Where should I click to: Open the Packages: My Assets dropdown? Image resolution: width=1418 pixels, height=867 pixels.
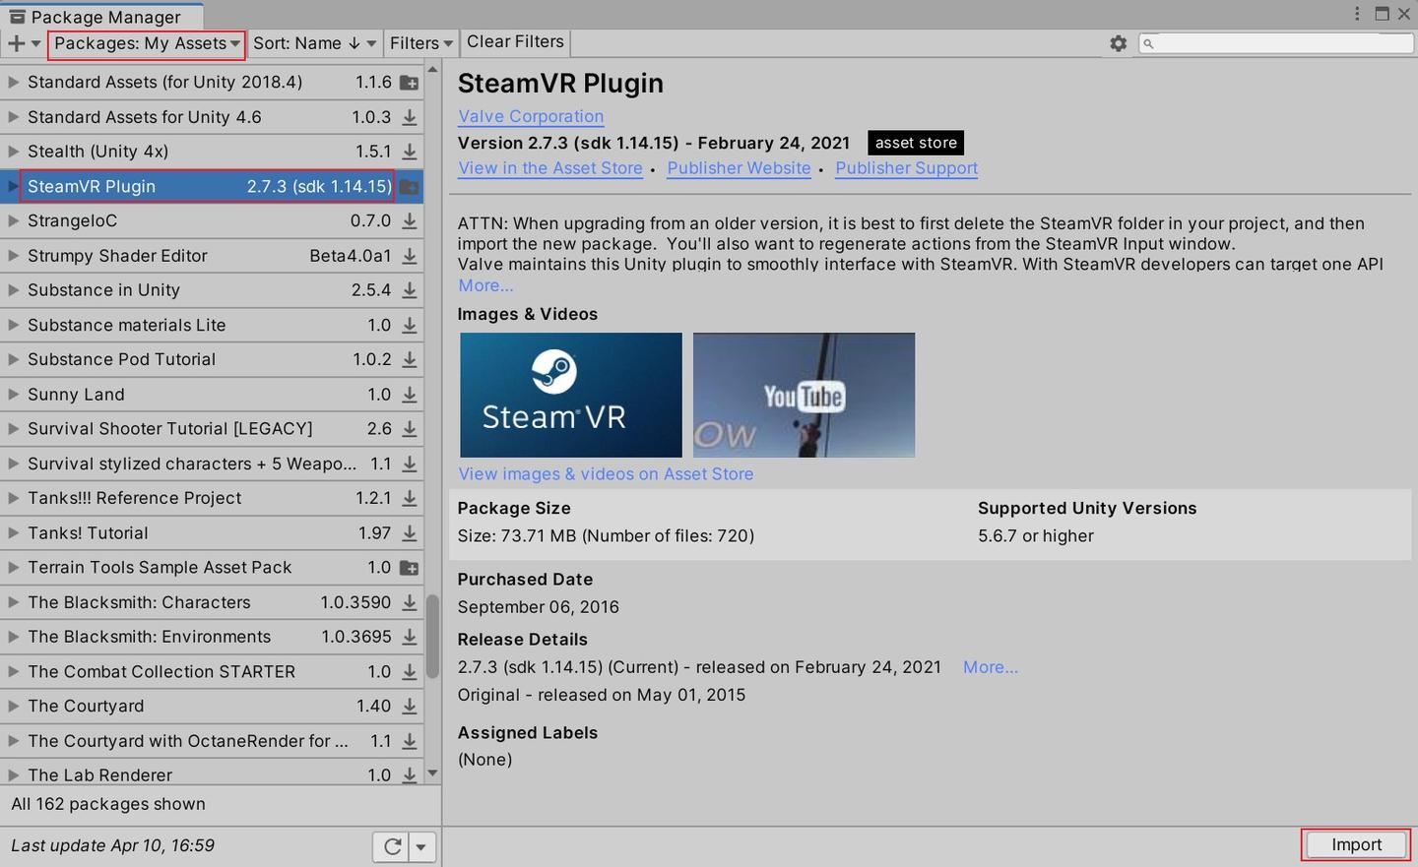[x=144, y=43]
